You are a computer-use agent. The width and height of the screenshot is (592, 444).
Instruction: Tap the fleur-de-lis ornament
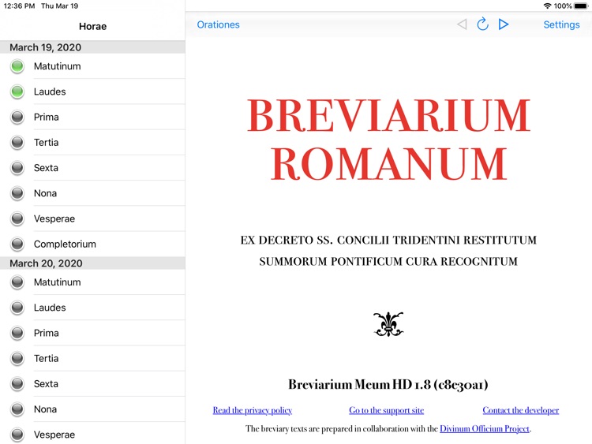[x=388, y=324]
